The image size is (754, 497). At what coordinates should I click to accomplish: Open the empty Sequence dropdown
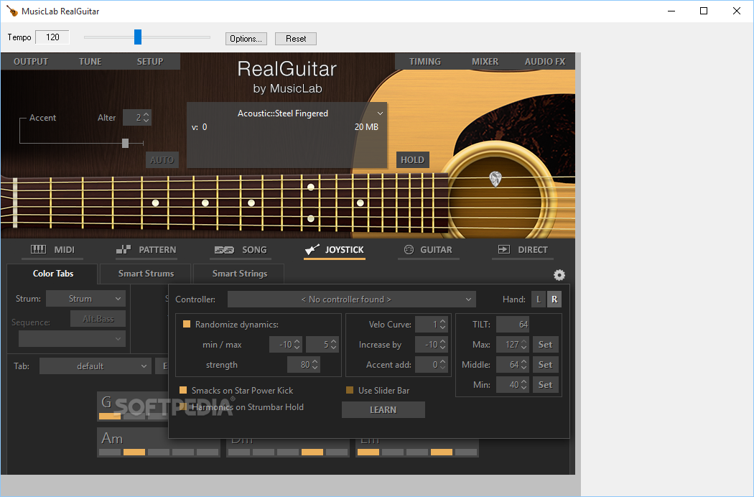click(x=72, y=339)
